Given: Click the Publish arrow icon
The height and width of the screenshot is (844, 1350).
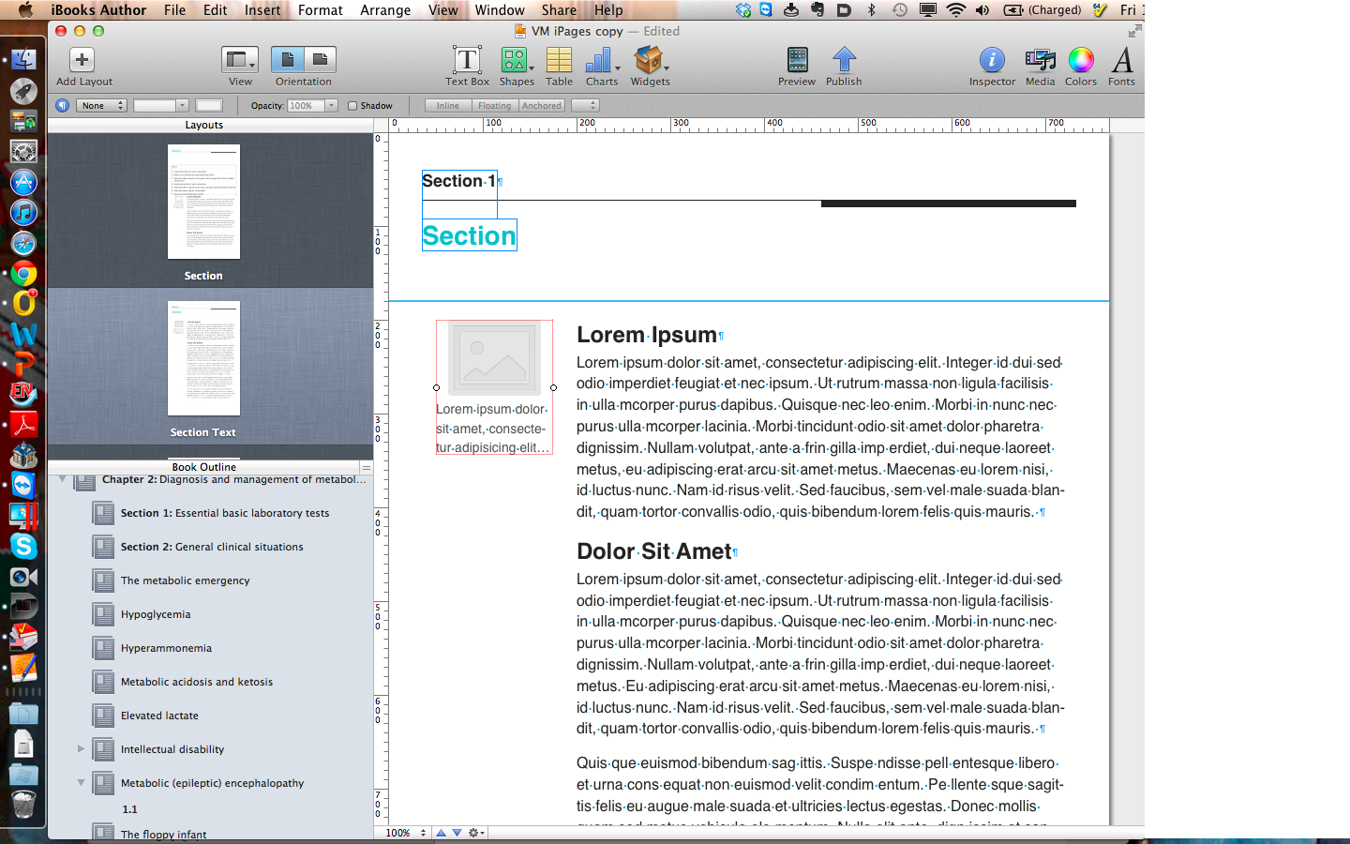Looking at the screenshot, I should (x=844, y=60).
